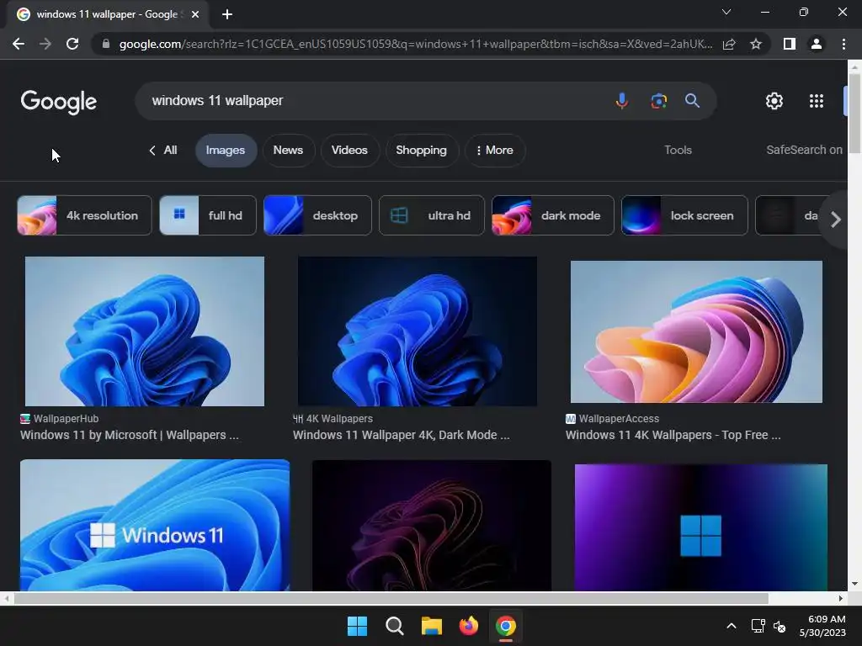
Task: Switch to the All results tab
Action: (163, 150)
